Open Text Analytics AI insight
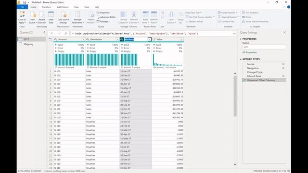 (x=250, y=12)
